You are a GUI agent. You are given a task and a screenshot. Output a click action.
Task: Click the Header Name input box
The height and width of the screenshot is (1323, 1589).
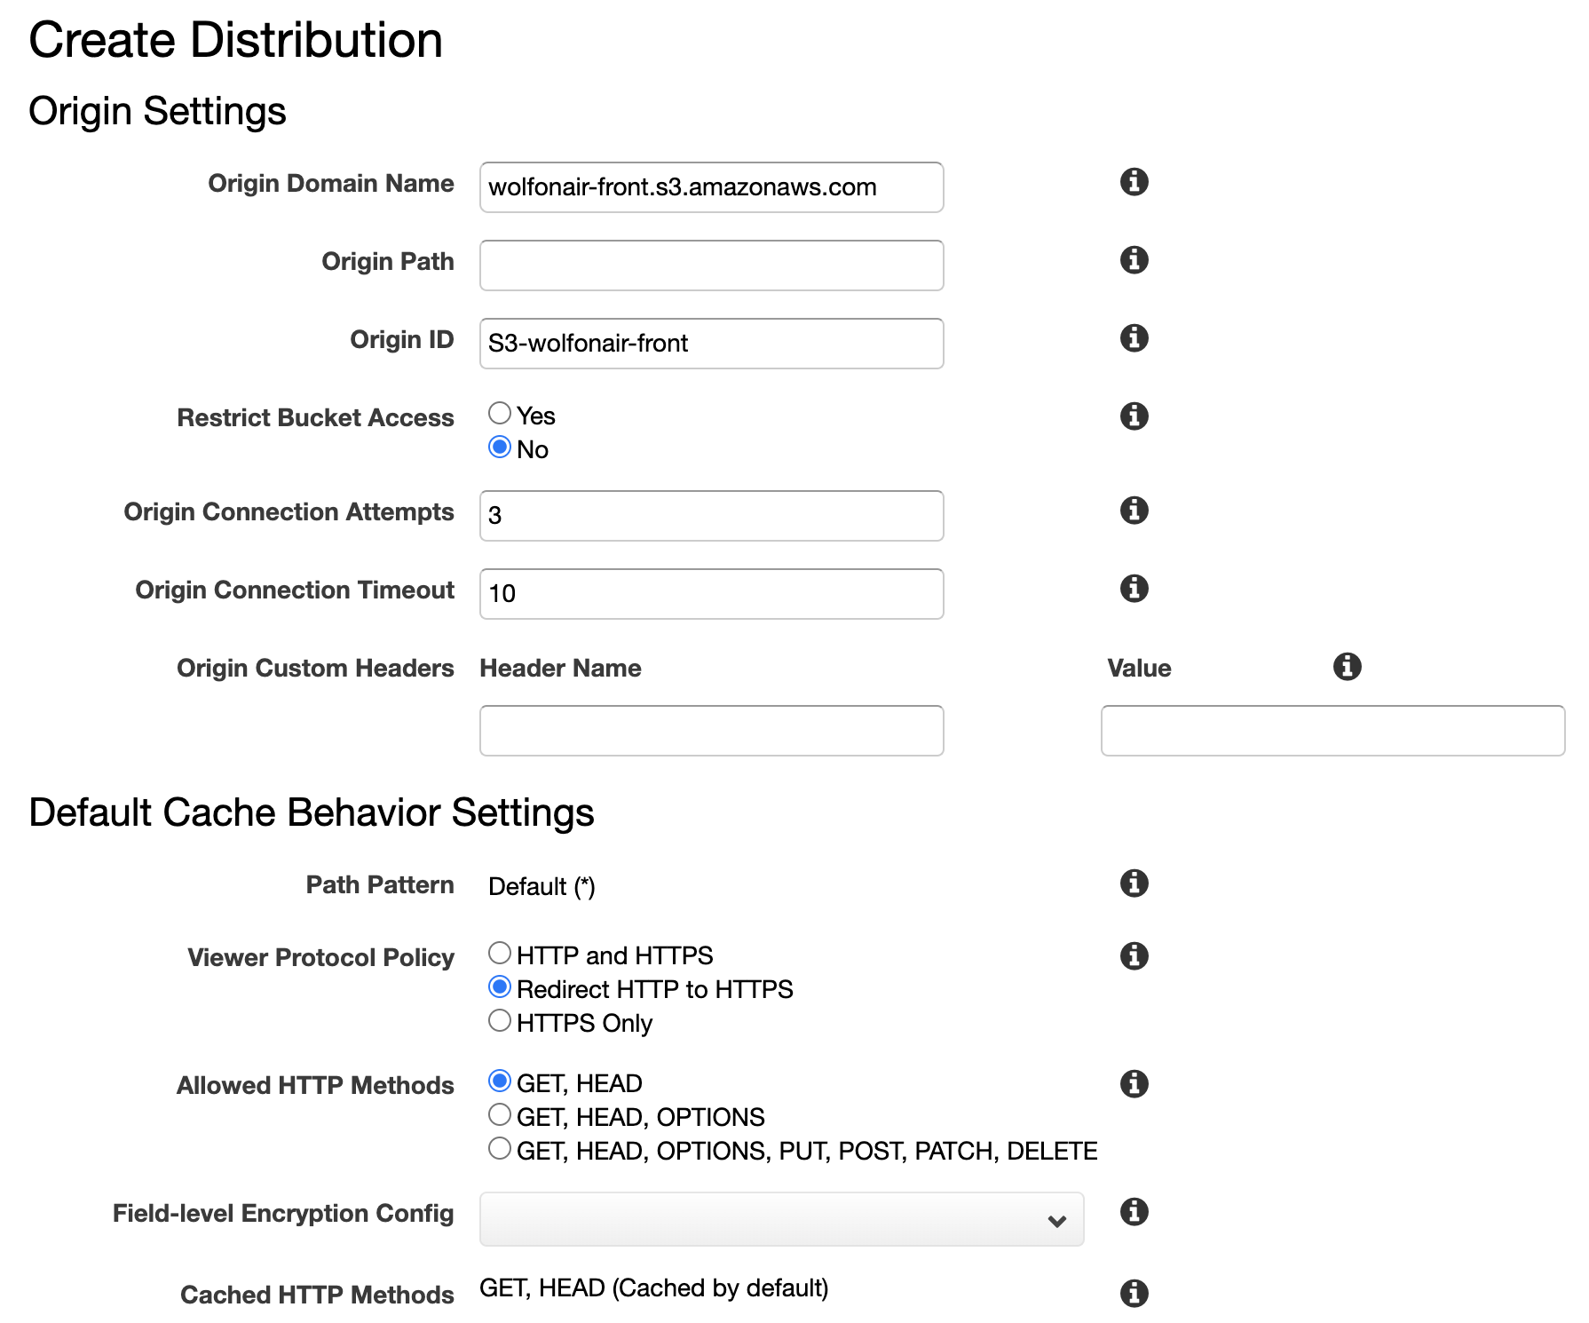click(x=710, y=730)
